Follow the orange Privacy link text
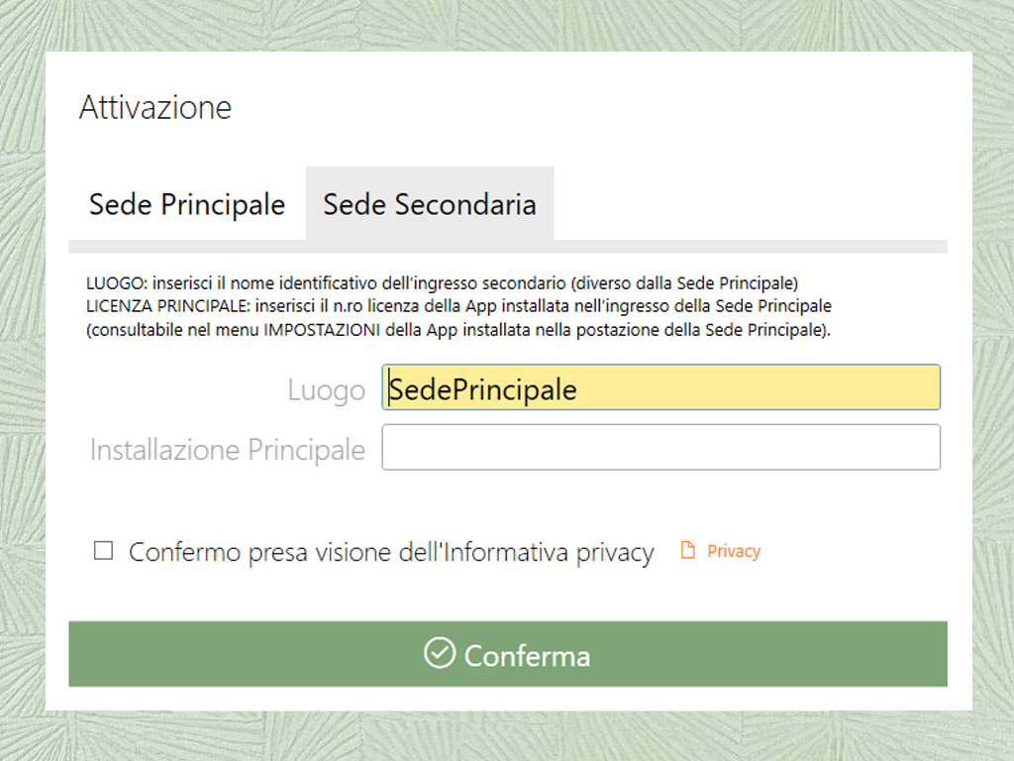The height and width of the screenshot is (761, 1014). pos(734,551)
